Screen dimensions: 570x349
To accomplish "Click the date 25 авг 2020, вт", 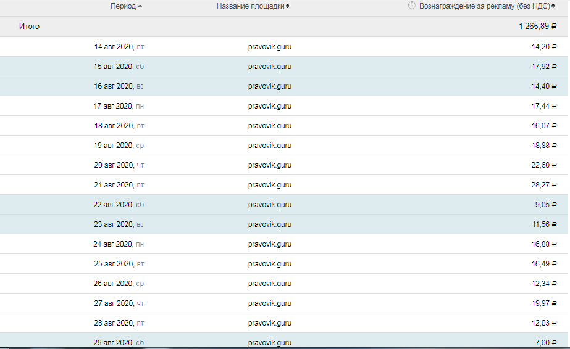I will click(x=119, y=264).
